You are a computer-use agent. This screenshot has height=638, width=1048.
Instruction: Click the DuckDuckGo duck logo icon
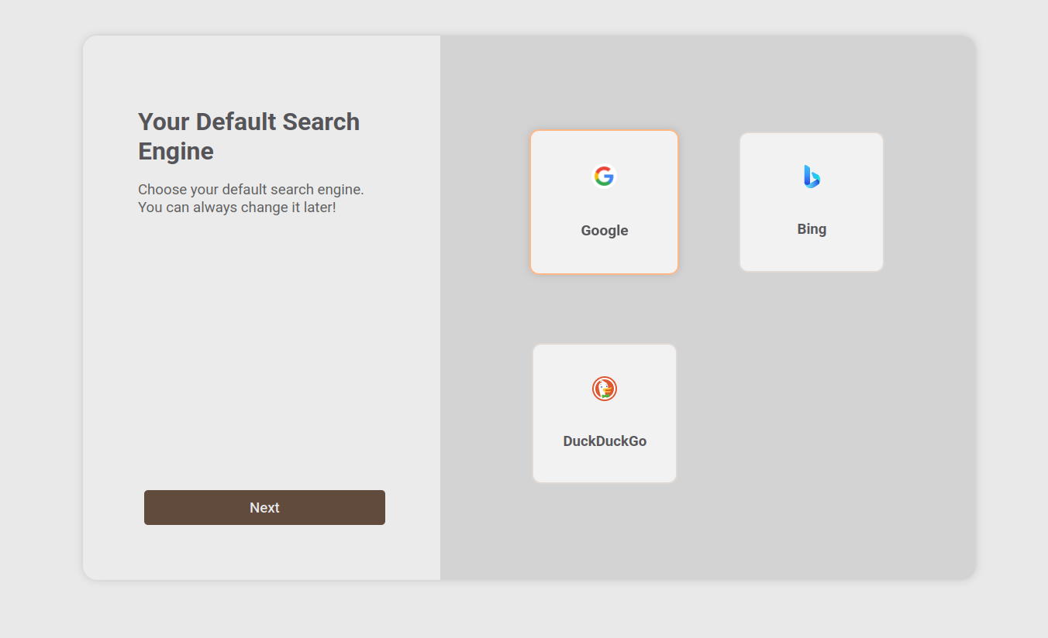[605, 389]
